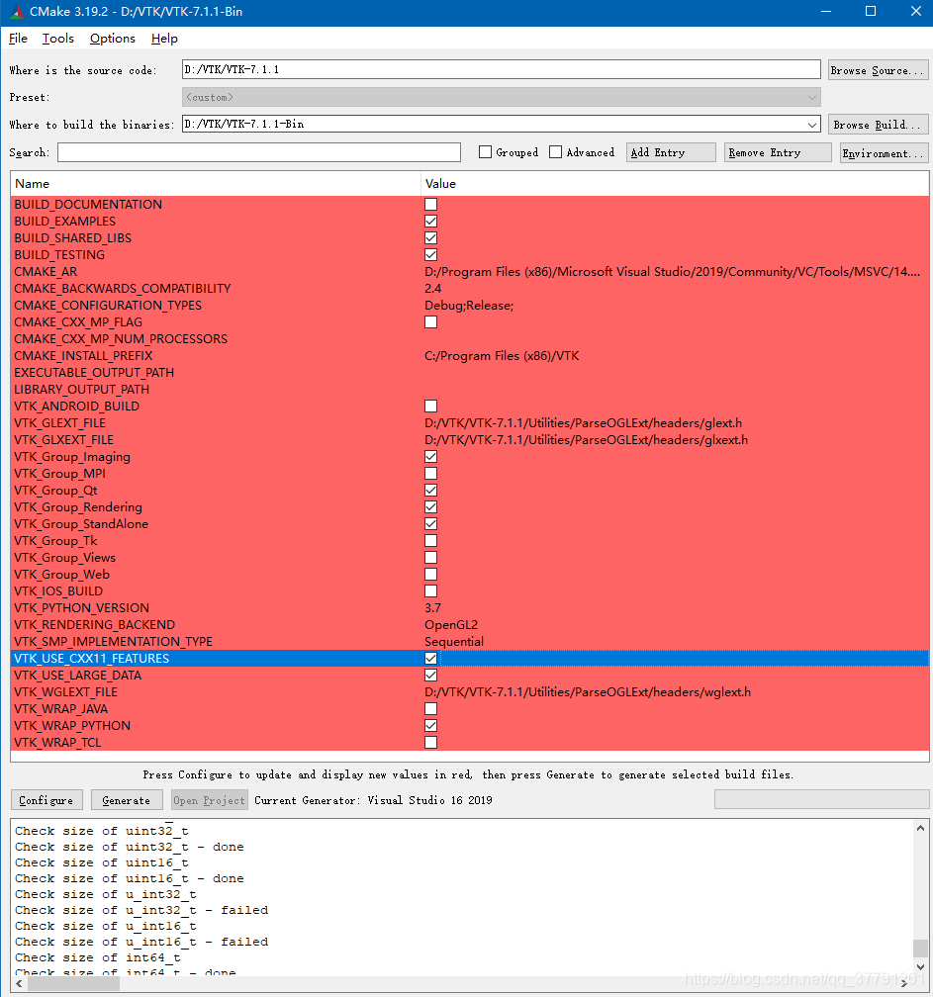
Task: Click the source code path field
Action: click(x=502, y=69)
